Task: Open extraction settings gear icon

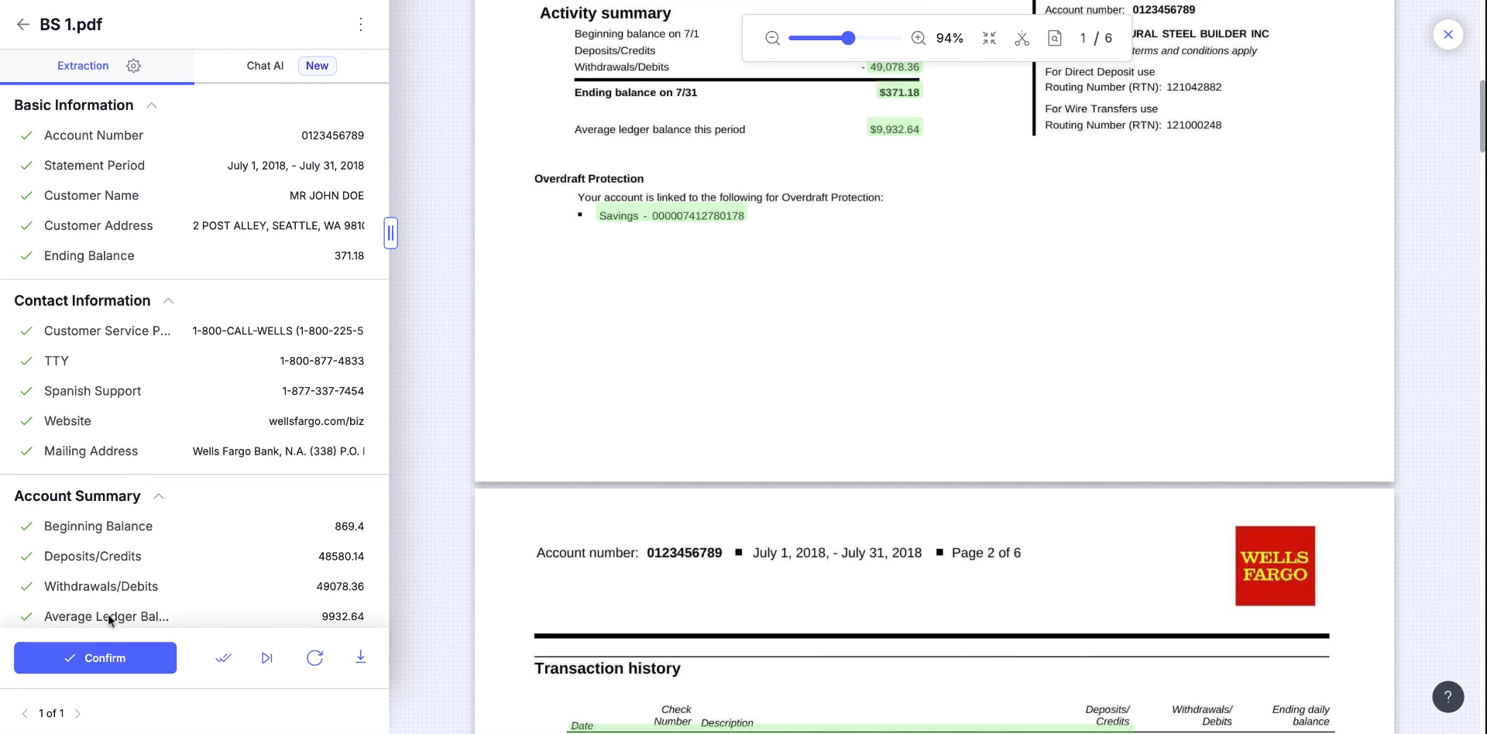Action: (133, 66)
